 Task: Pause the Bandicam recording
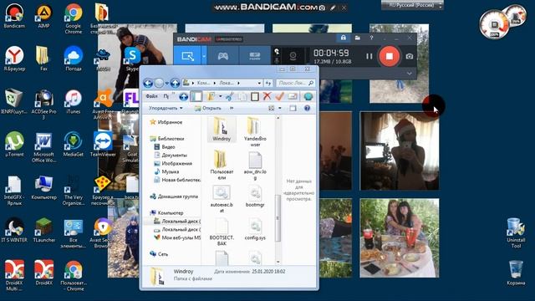tap(369, 56)
